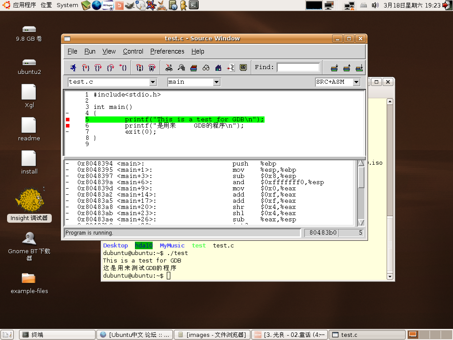Open the Console window icon
Screen dimensions: 453x340
[x=243, y=68]
